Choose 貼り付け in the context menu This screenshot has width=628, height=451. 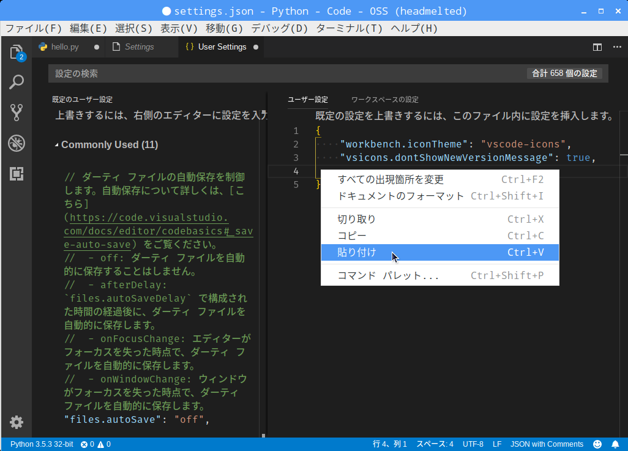click(x=439, y=252)
